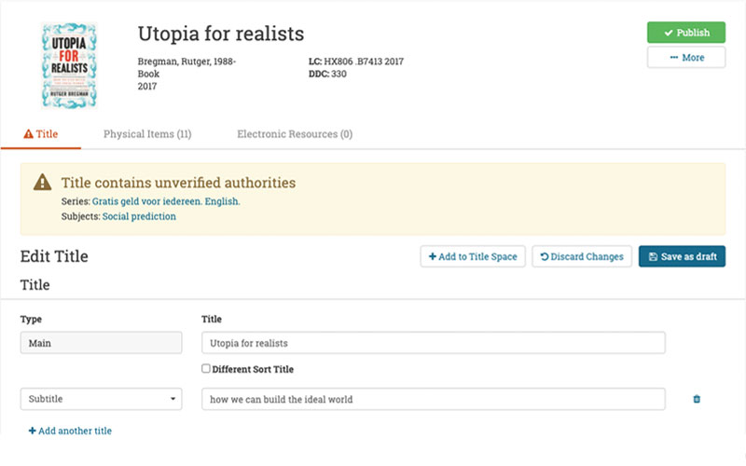Open the Physical Items (11) tab

click(x=147, y=134)
